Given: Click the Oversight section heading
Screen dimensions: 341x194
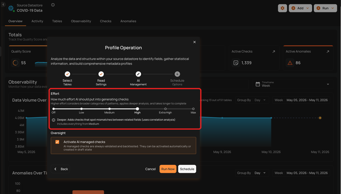Looking at the screenshot, I should (x=58, y=133).
